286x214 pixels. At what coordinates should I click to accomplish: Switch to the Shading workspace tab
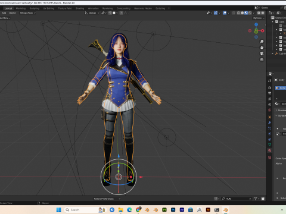[80, 8]
